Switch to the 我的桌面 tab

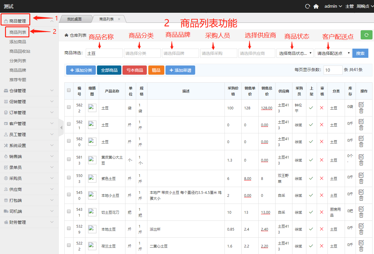click(74, 19)
